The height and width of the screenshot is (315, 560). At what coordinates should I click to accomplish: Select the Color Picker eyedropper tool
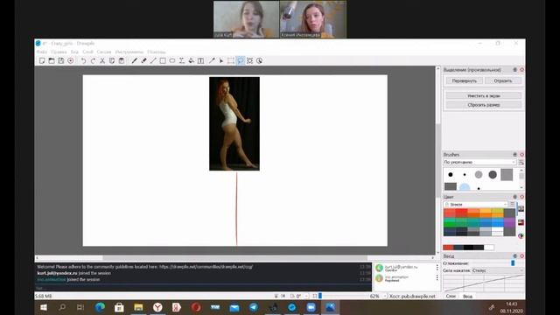[x=212, y=60]
